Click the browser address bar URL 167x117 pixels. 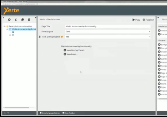21,4
